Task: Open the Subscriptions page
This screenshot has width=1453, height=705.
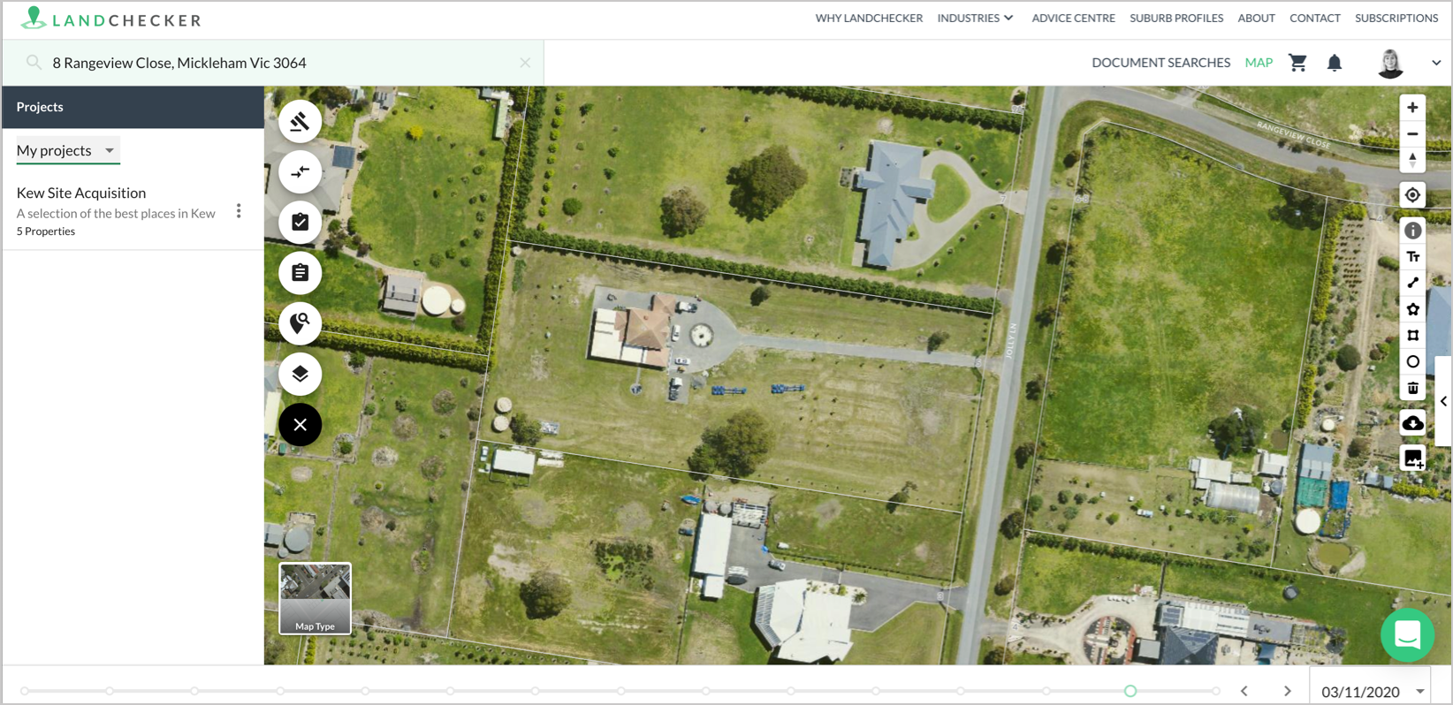Action: pos(1396,18)
